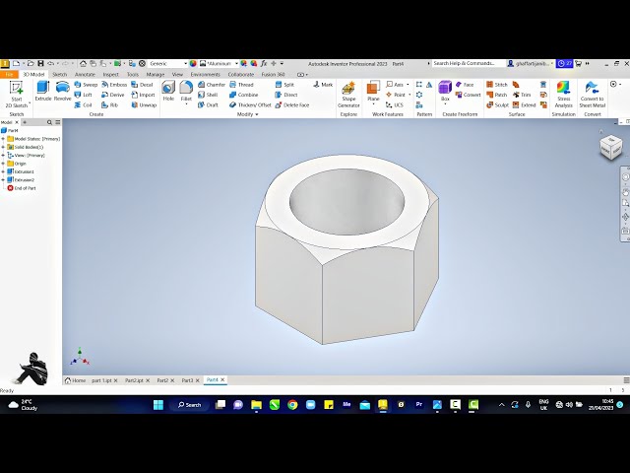This screenshot has height=473, width=630.
Task: Expand the View: Primary node
Action: pos(3,156)
